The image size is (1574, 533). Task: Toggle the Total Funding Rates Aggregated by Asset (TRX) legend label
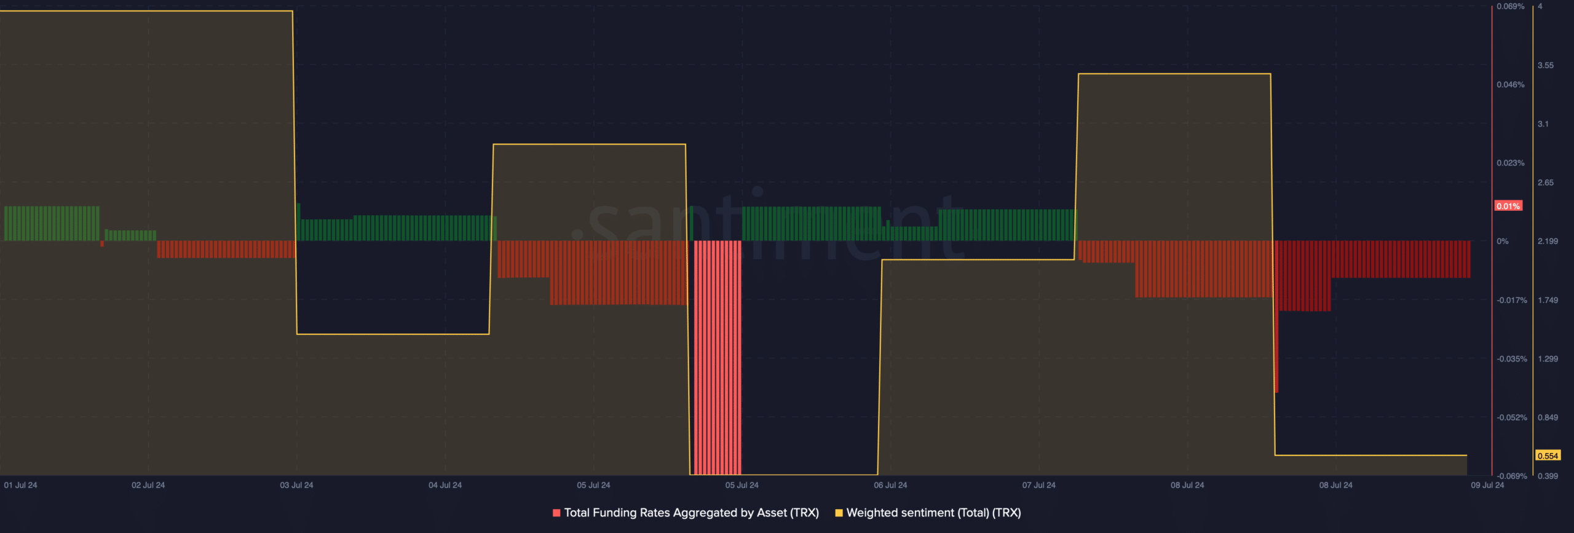tap(691, 513)
